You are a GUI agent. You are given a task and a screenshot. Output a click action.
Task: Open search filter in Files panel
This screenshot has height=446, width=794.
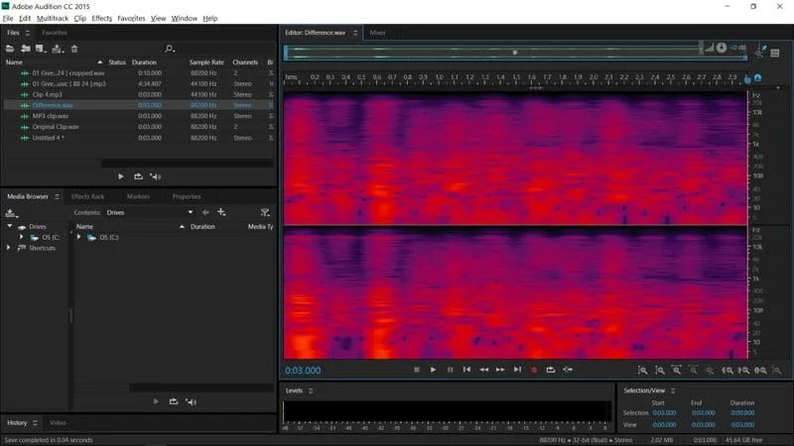click(170, 49)
